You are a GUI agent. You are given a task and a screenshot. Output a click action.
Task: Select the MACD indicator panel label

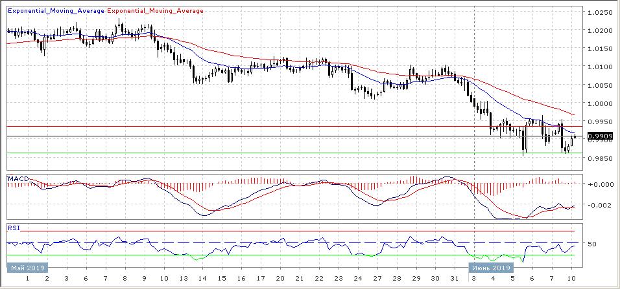[16, 177]
